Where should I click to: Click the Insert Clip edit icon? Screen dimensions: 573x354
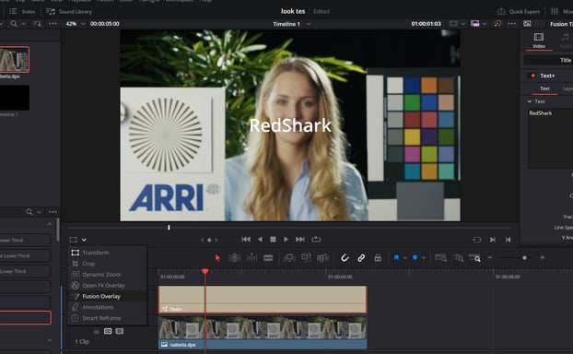(289, 258)
